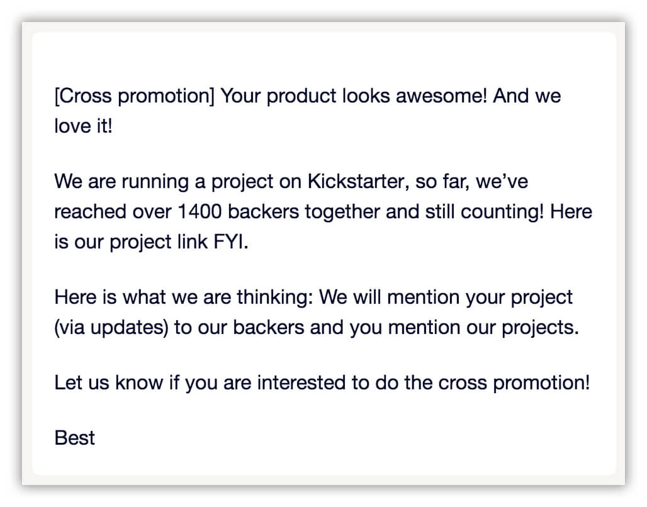Click the "reached over" text
The height and width of the screenshot is (507, 647).
click(110, 211)
